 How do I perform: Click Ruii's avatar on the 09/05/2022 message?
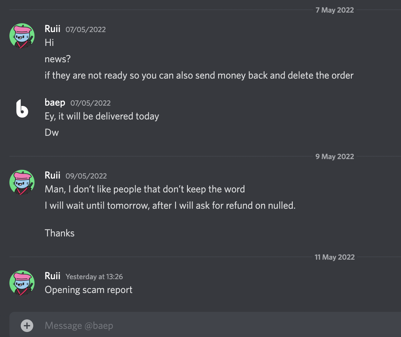click(22, 182)
